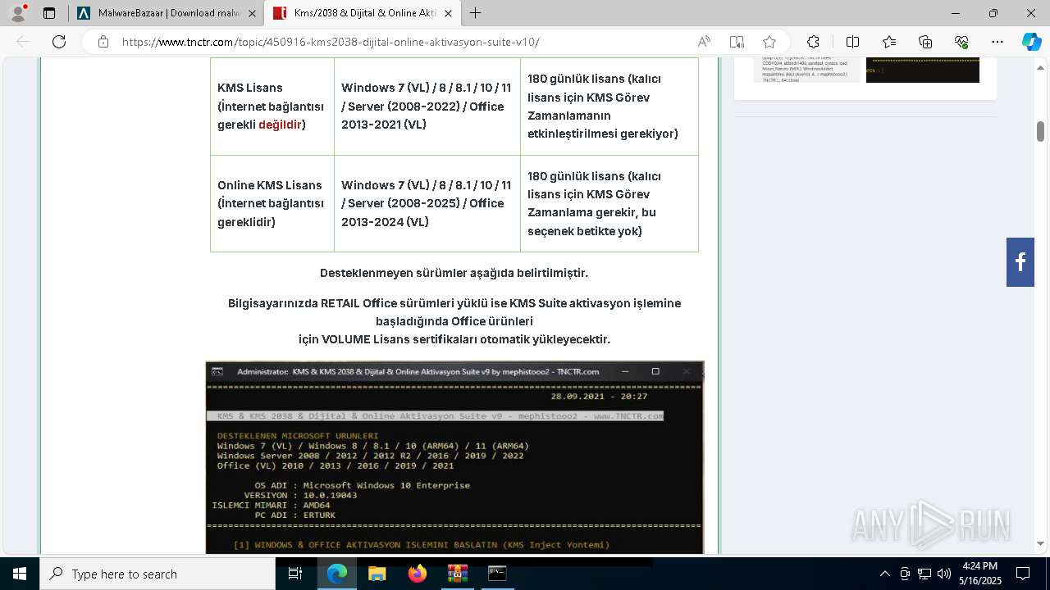This screenshot has height=590, width=1050.
Task: Open Immersive Reader icon
Action: click(737, 42)
